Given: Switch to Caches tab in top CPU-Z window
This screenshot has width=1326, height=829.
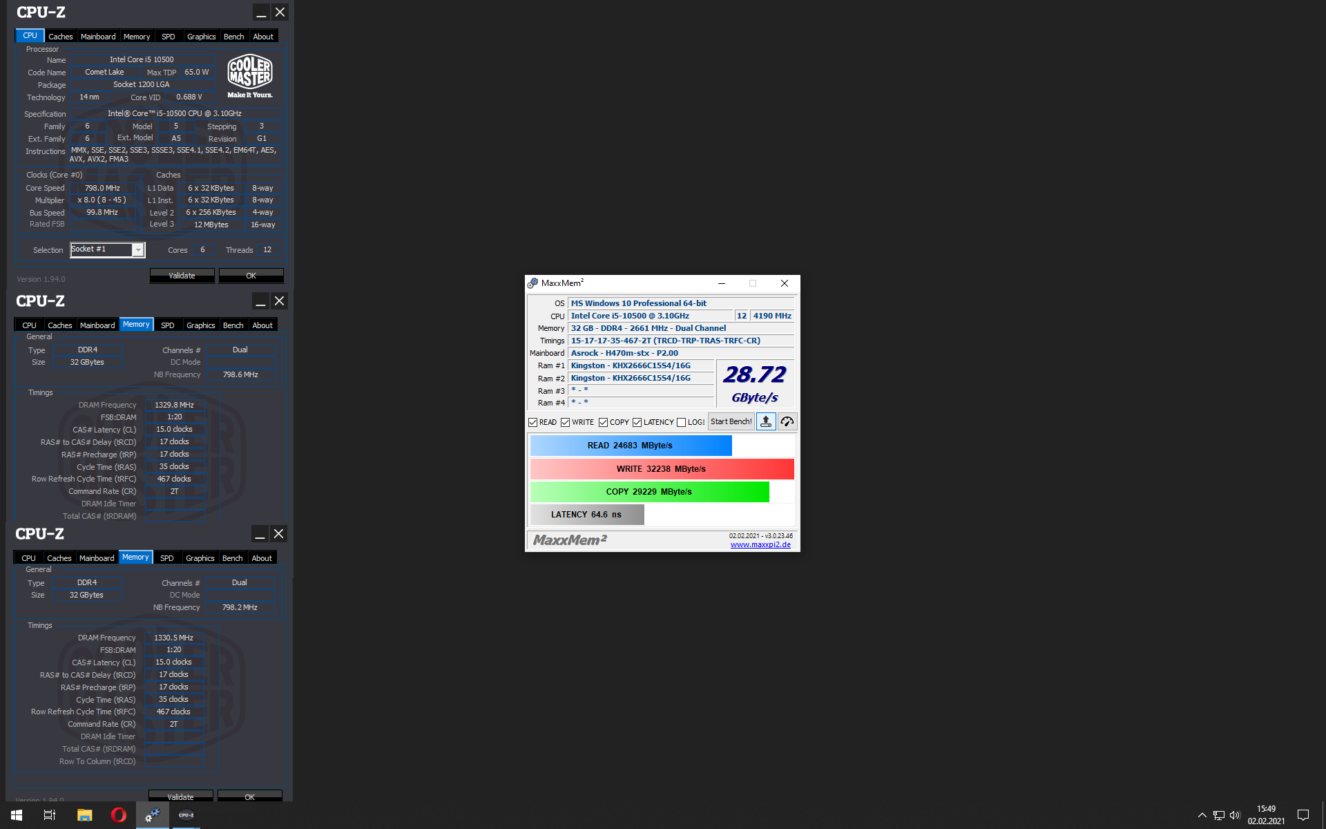Looking at the screenshot, I should point(61,37).
